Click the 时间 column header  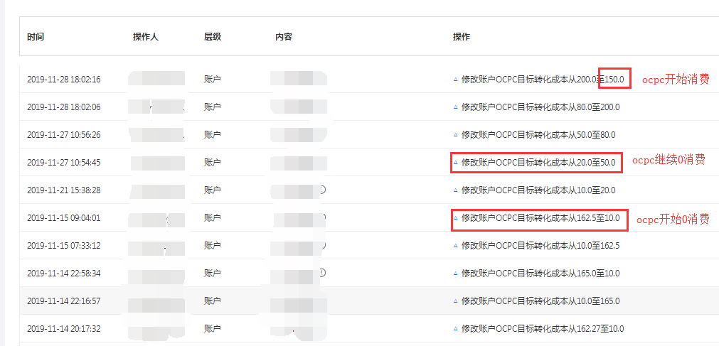(36, 37)
